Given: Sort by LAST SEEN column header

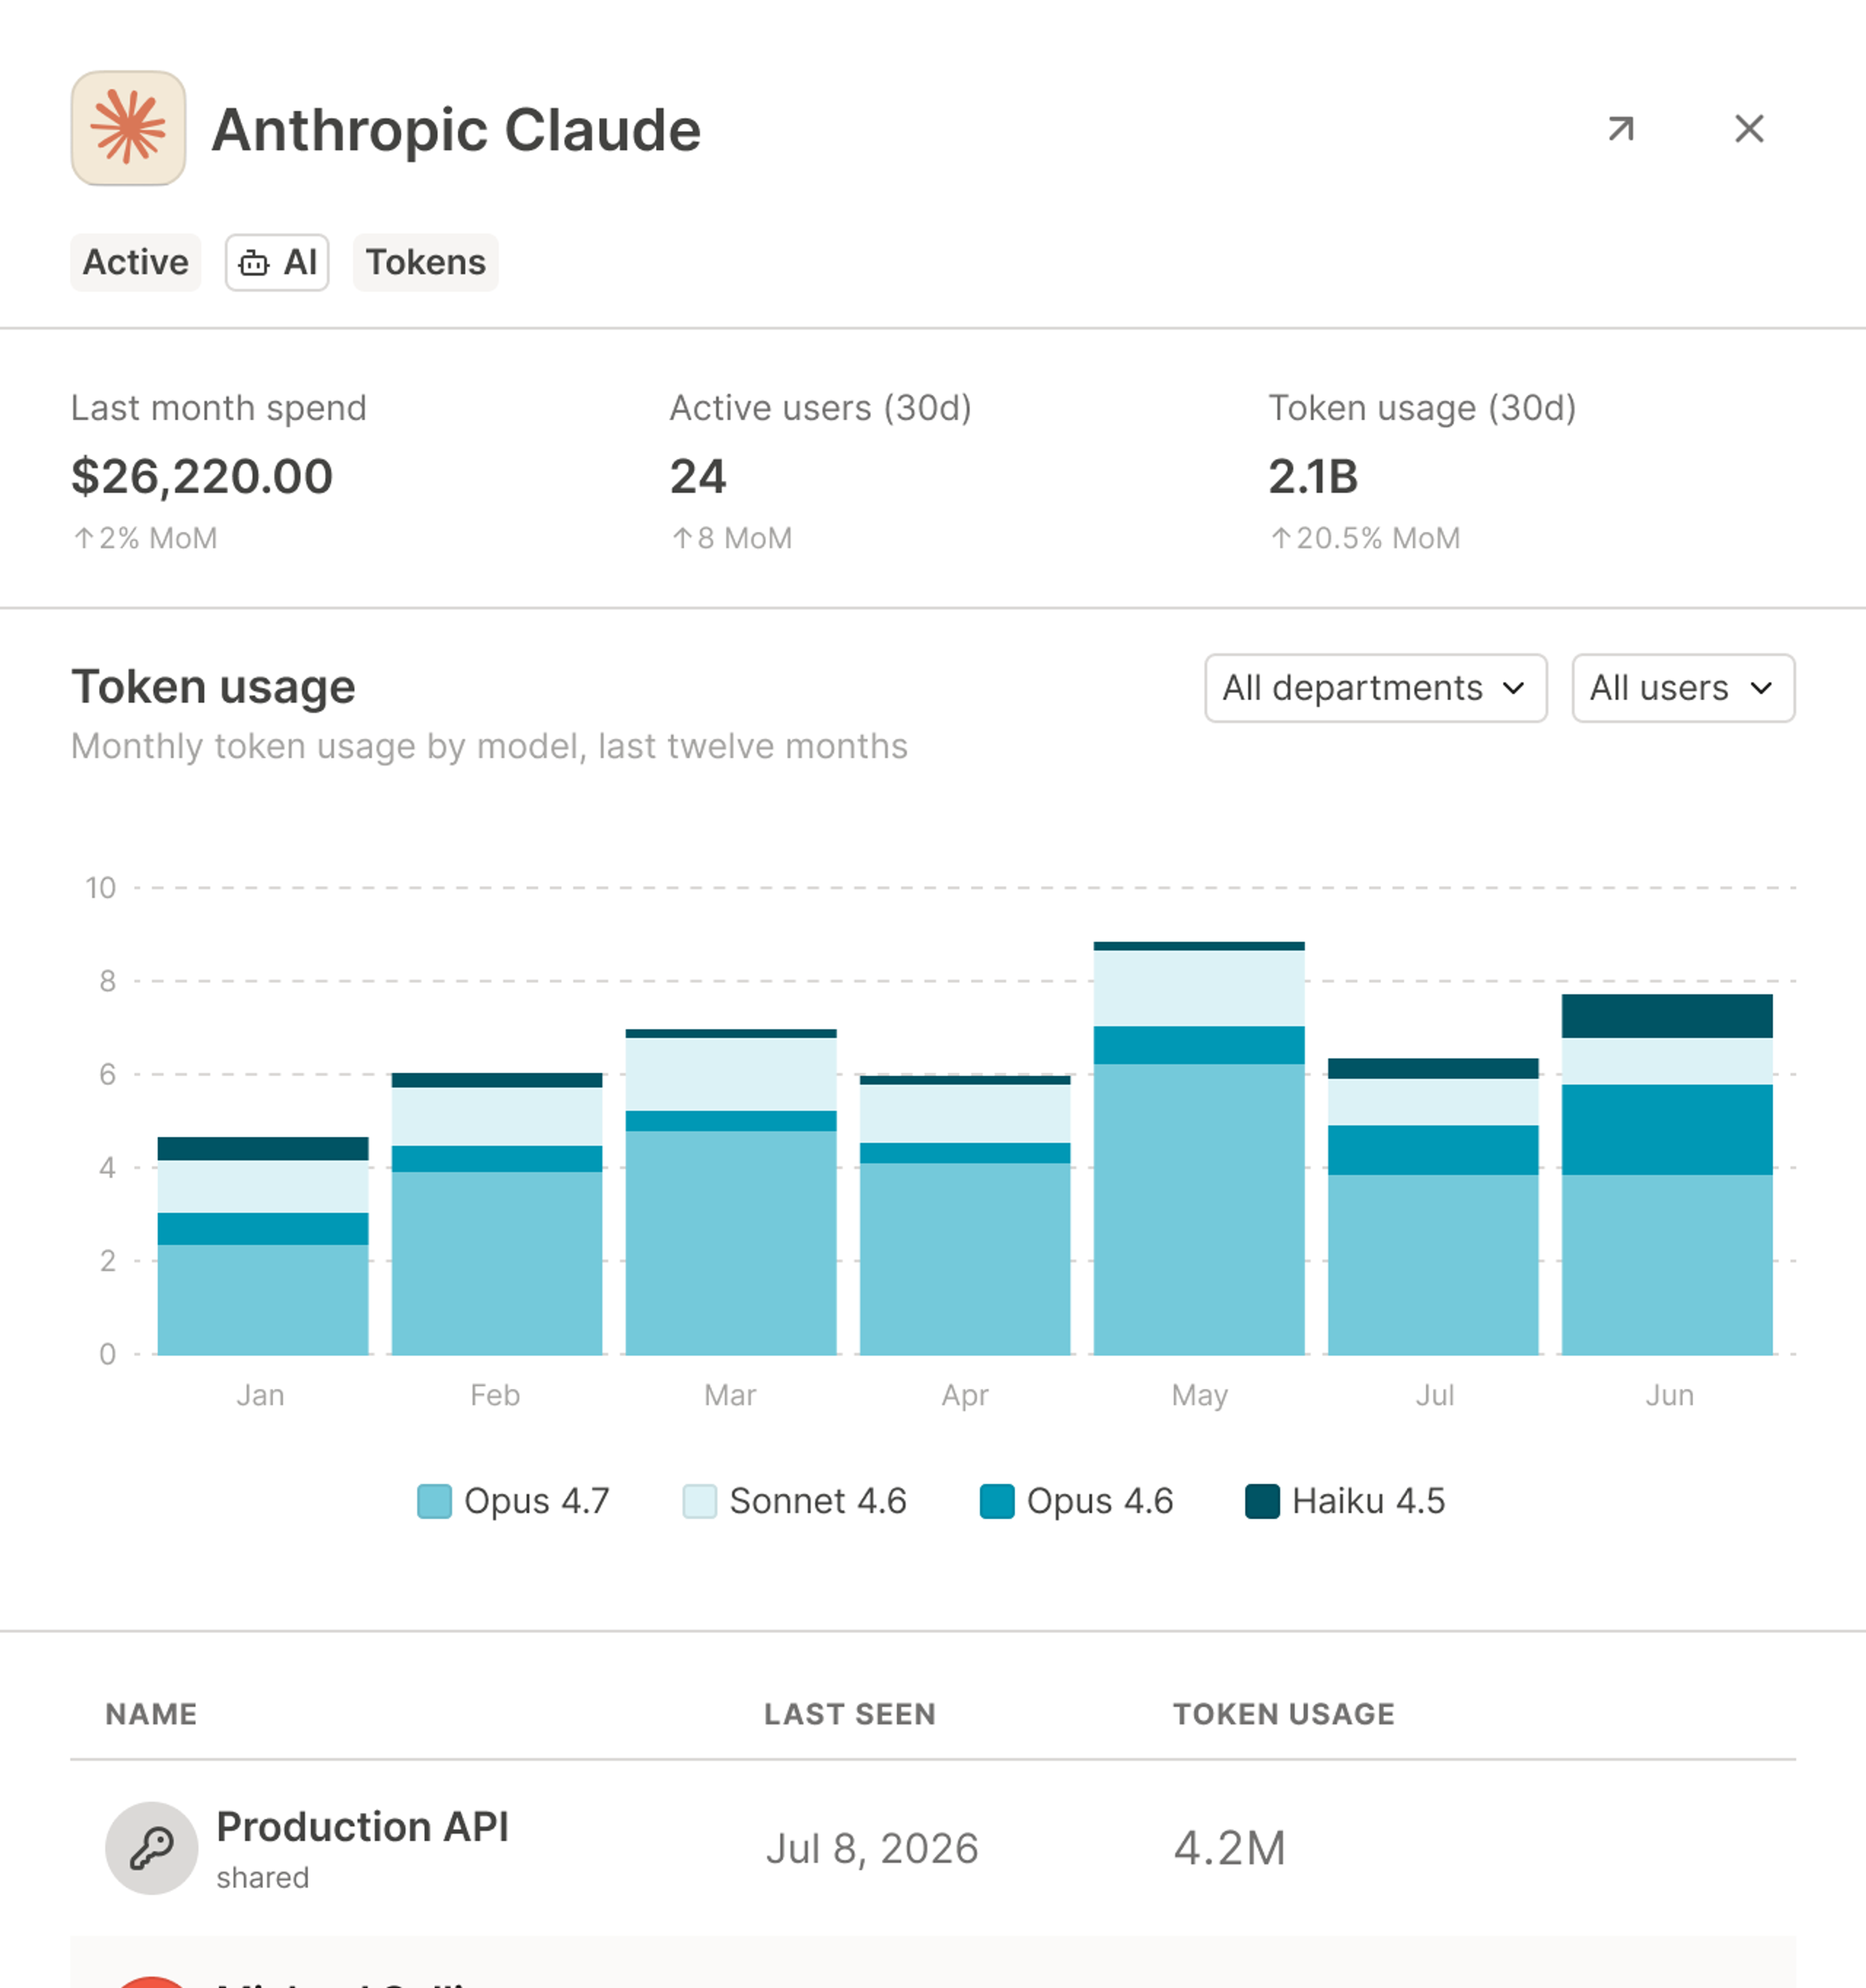Looking at the screenshot, I should pos(850,1714).
